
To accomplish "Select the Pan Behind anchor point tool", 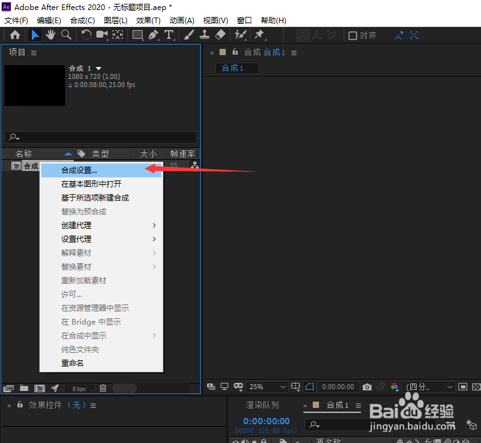I will tap(118, 35).
